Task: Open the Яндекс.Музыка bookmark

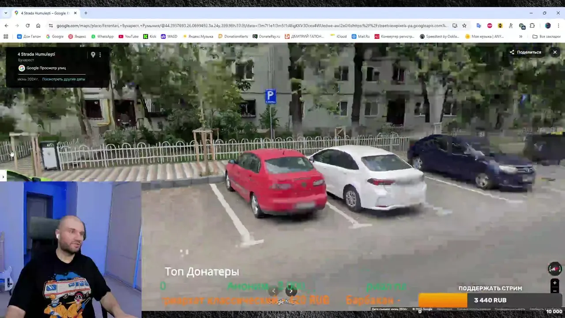Action: coord(198,36)
